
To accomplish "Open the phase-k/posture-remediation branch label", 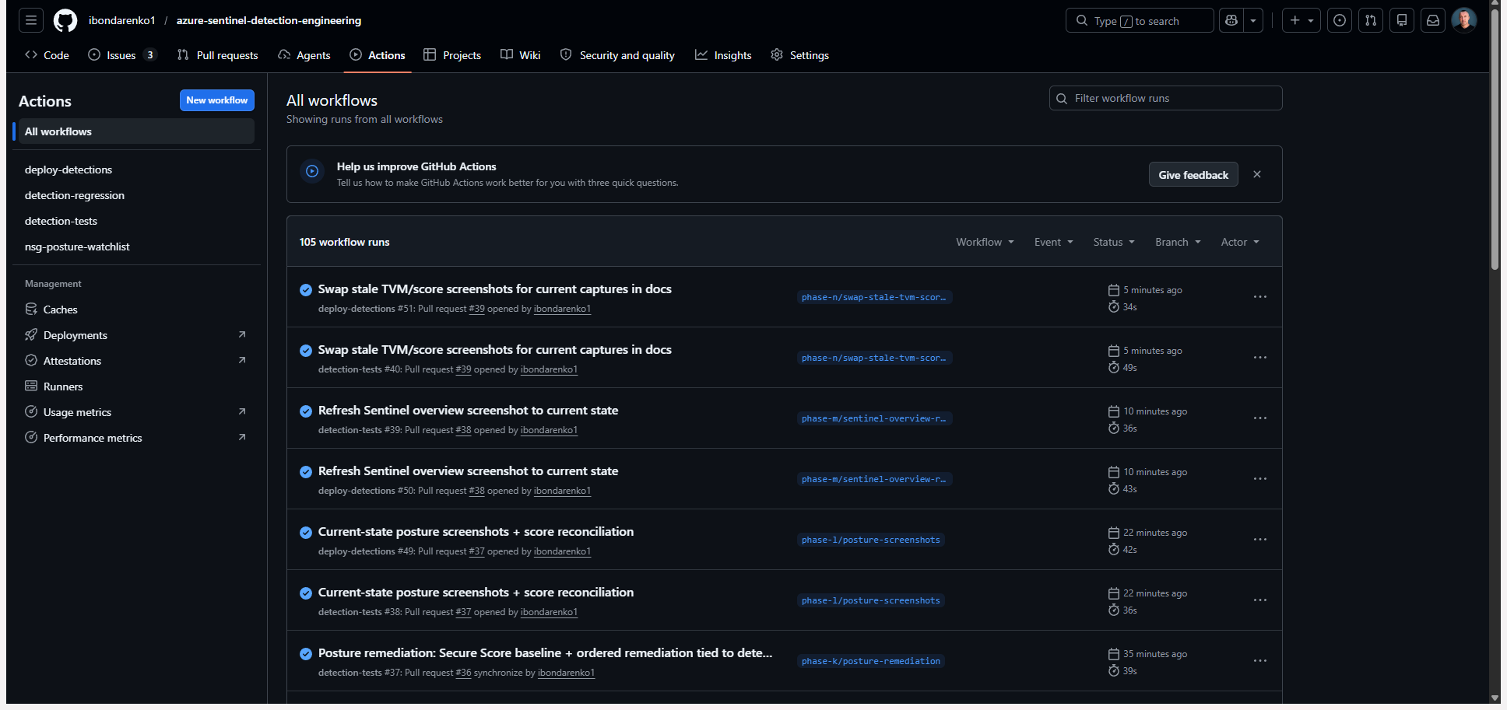I will [x=871, y=661].
